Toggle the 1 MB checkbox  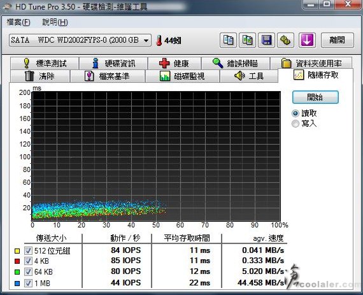(28, 283)
